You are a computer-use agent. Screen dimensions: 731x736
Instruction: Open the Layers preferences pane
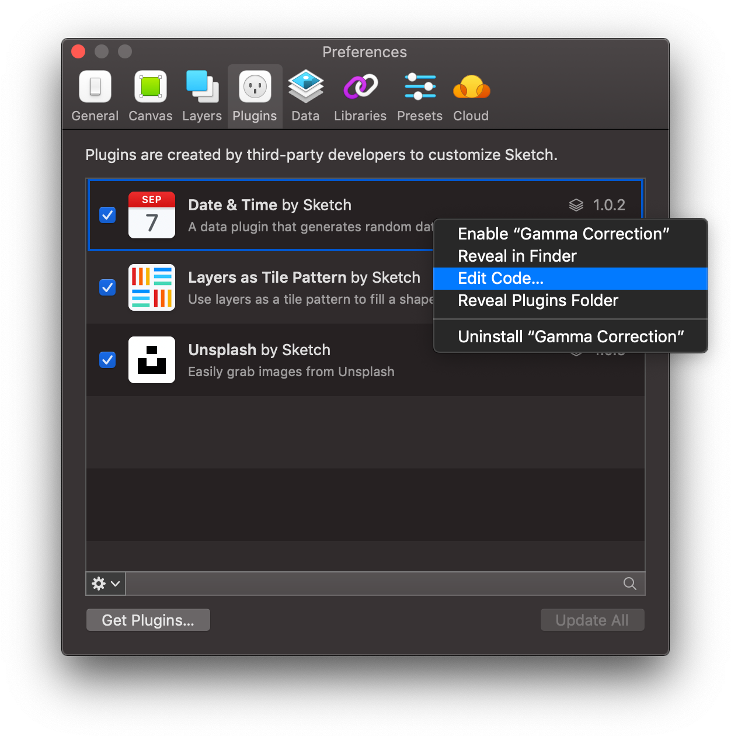tap(201, 96)
